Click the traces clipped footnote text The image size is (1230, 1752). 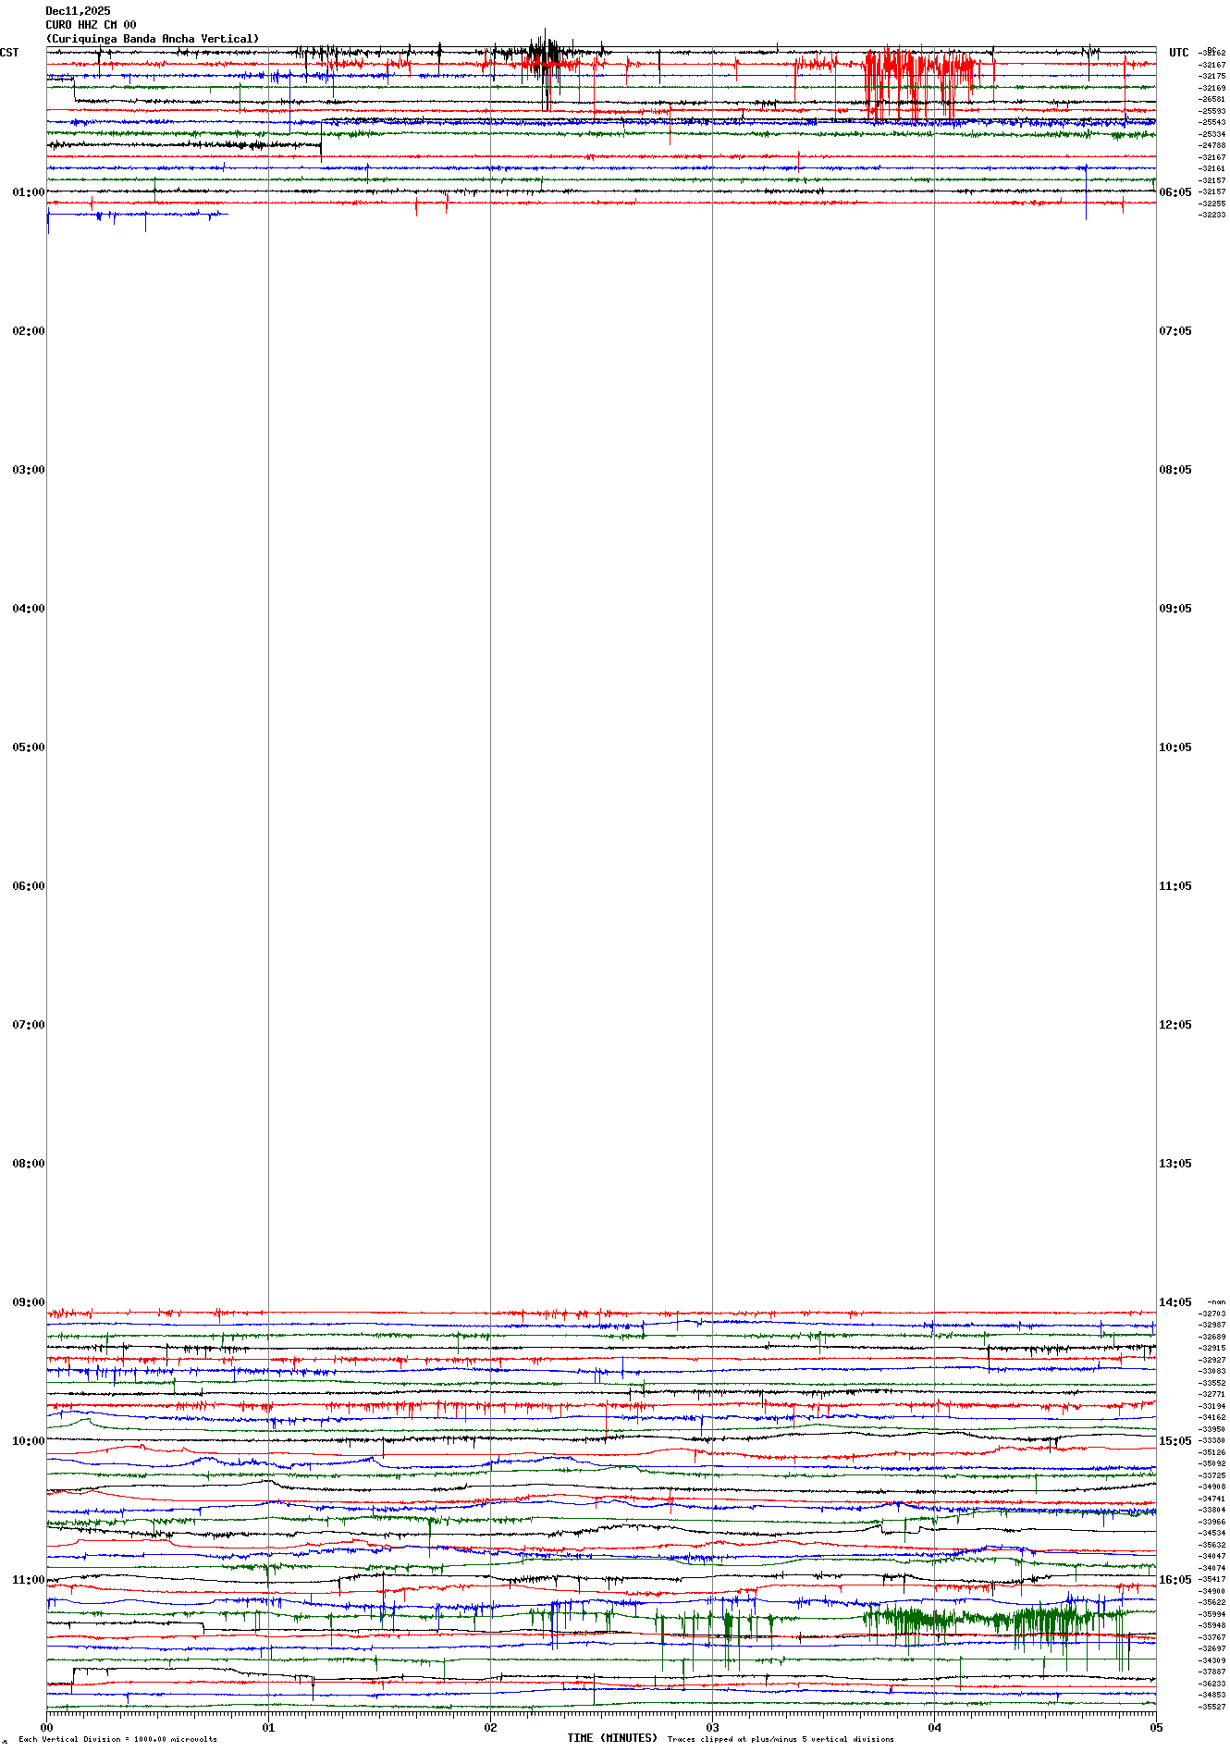click(780, 1739)
